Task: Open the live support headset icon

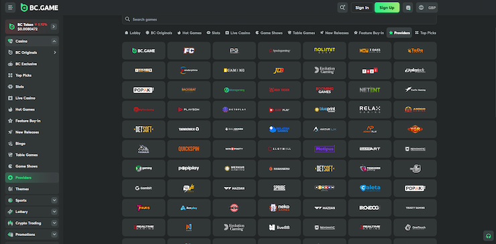Action: pyautogui.click(x=489, y=236)
